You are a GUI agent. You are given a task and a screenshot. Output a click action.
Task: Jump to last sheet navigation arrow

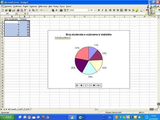[9, 109]
